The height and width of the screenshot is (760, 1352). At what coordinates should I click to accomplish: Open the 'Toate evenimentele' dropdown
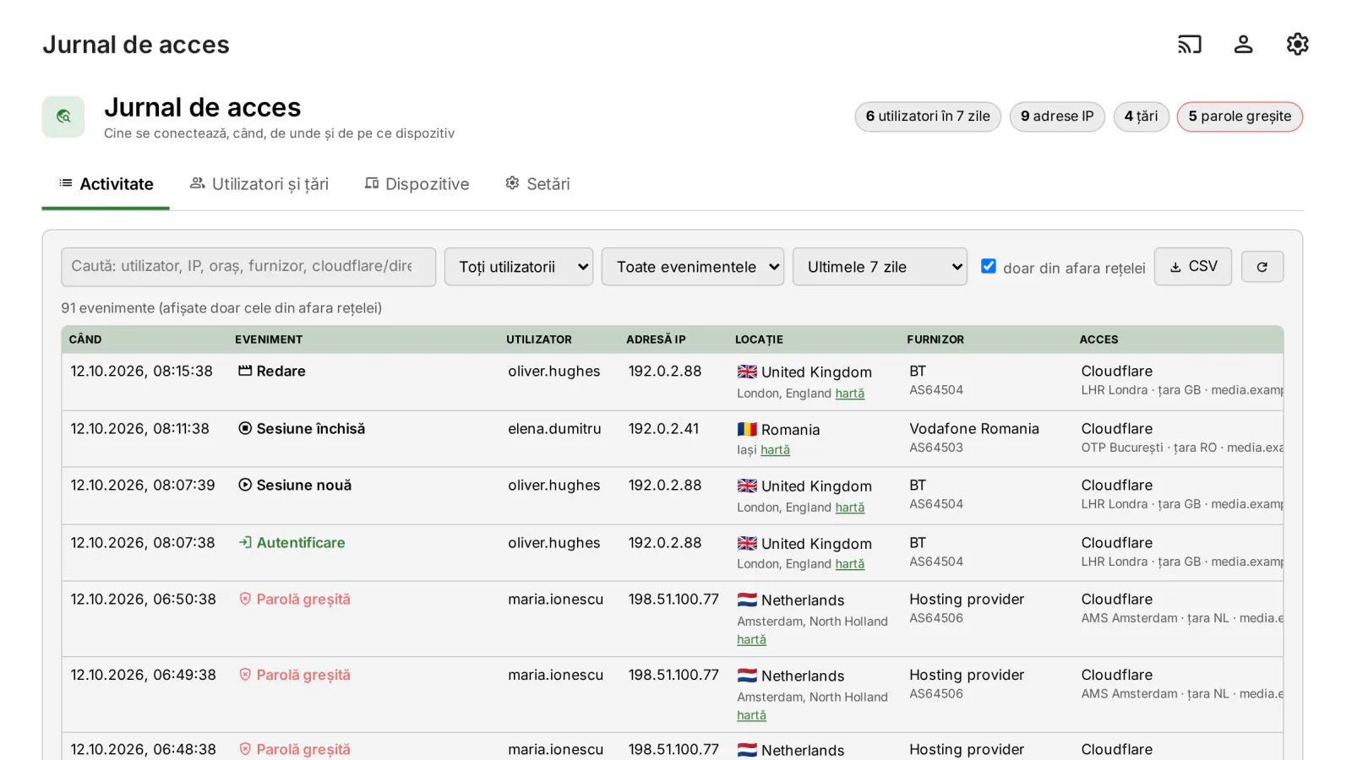693,267
